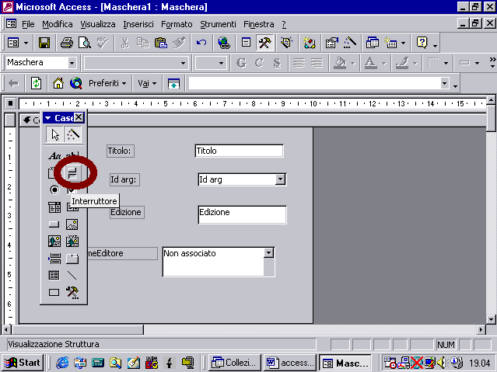The width and height of the screenshot is (497, 372).
Task: Click the Titolo text box control
Action: (240, 151)
